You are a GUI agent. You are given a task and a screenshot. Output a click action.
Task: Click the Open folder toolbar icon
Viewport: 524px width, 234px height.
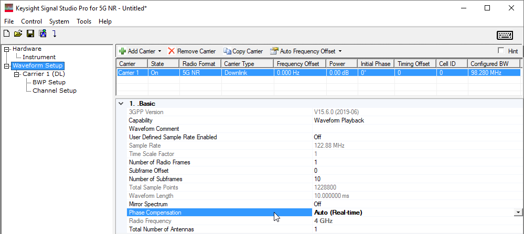pos(18,34)
